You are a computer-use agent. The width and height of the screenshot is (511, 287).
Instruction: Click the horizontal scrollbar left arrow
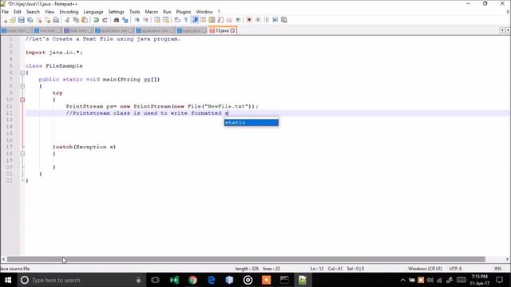3,259
